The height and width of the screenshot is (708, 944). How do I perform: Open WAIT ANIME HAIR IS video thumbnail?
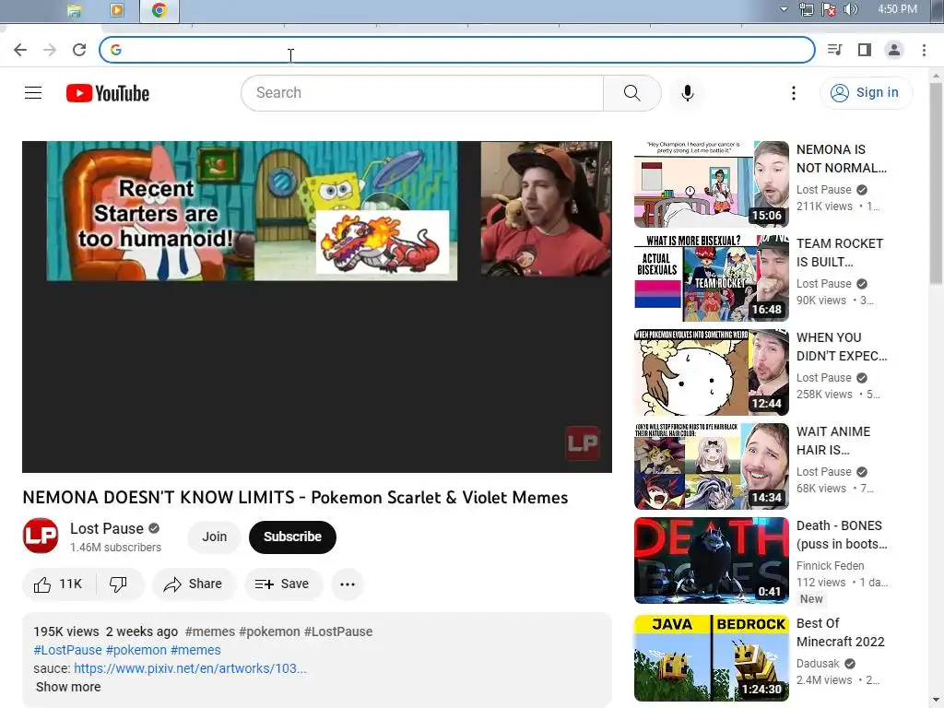711,466
